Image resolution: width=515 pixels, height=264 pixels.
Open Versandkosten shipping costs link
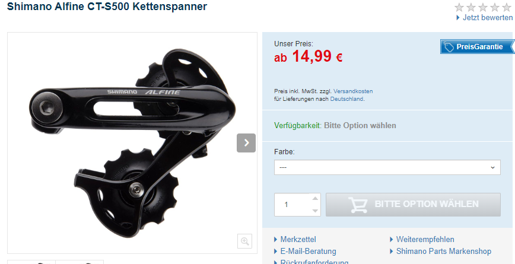coord(353,91)
